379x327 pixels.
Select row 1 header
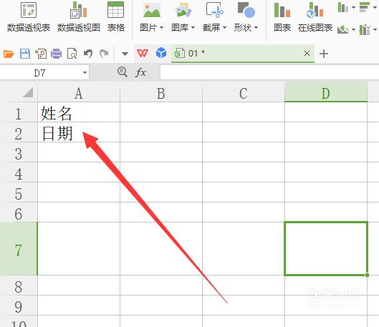point(19,112)
